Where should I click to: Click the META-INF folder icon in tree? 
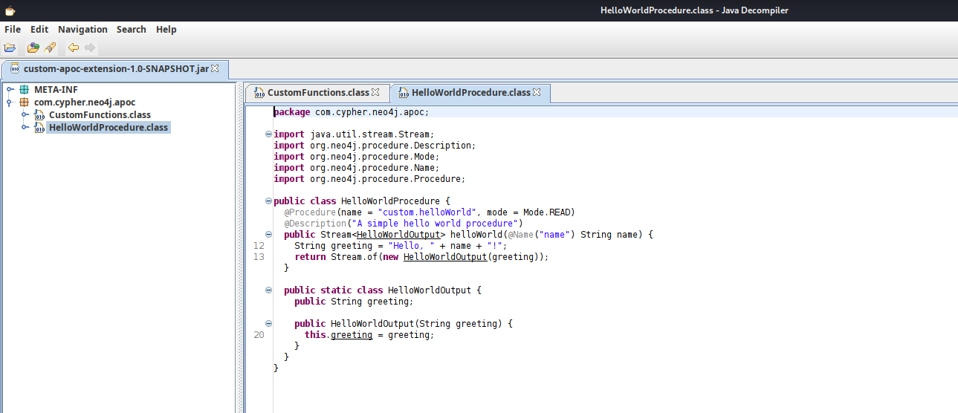tap(25, 90)
